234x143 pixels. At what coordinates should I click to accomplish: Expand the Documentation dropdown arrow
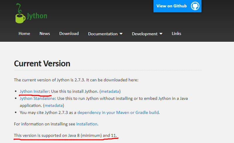[x=121, y=34]
